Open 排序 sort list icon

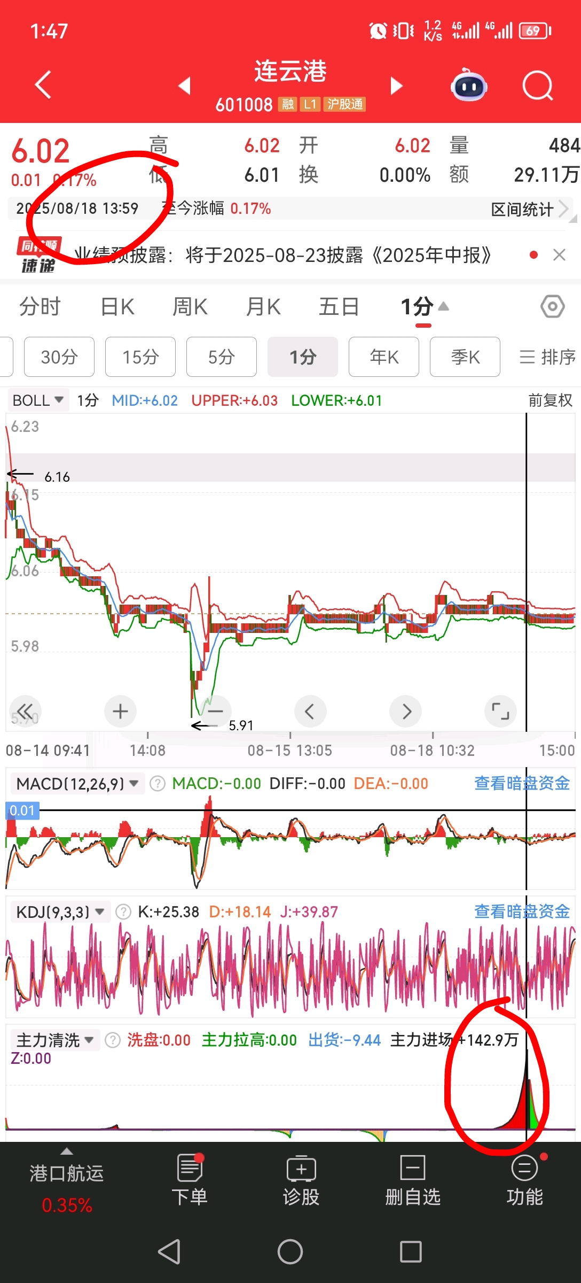pos(548,357)
